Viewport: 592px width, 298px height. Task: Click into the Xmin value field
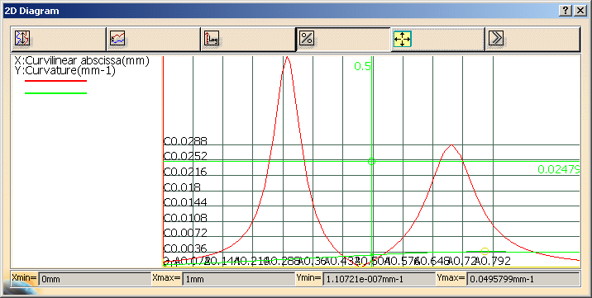(94, 279)
